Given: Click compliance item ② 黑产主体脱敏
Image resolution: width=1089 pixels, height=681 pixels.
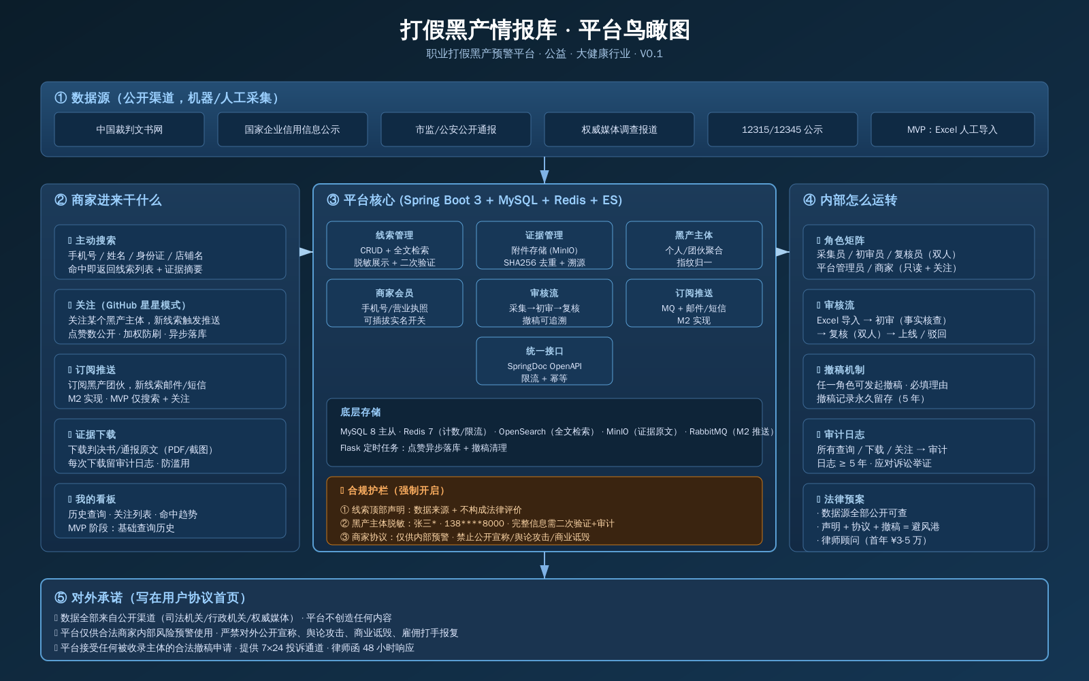Looking at the screenshot, I should coord(477,524).
